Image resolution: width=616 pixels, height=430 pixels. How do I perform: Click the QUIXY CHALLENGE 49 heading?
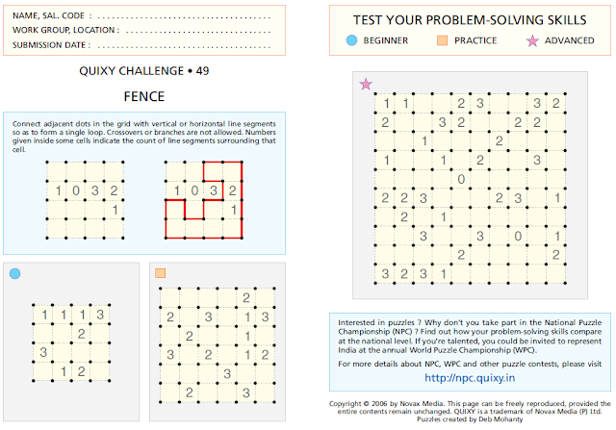(143, 70)
